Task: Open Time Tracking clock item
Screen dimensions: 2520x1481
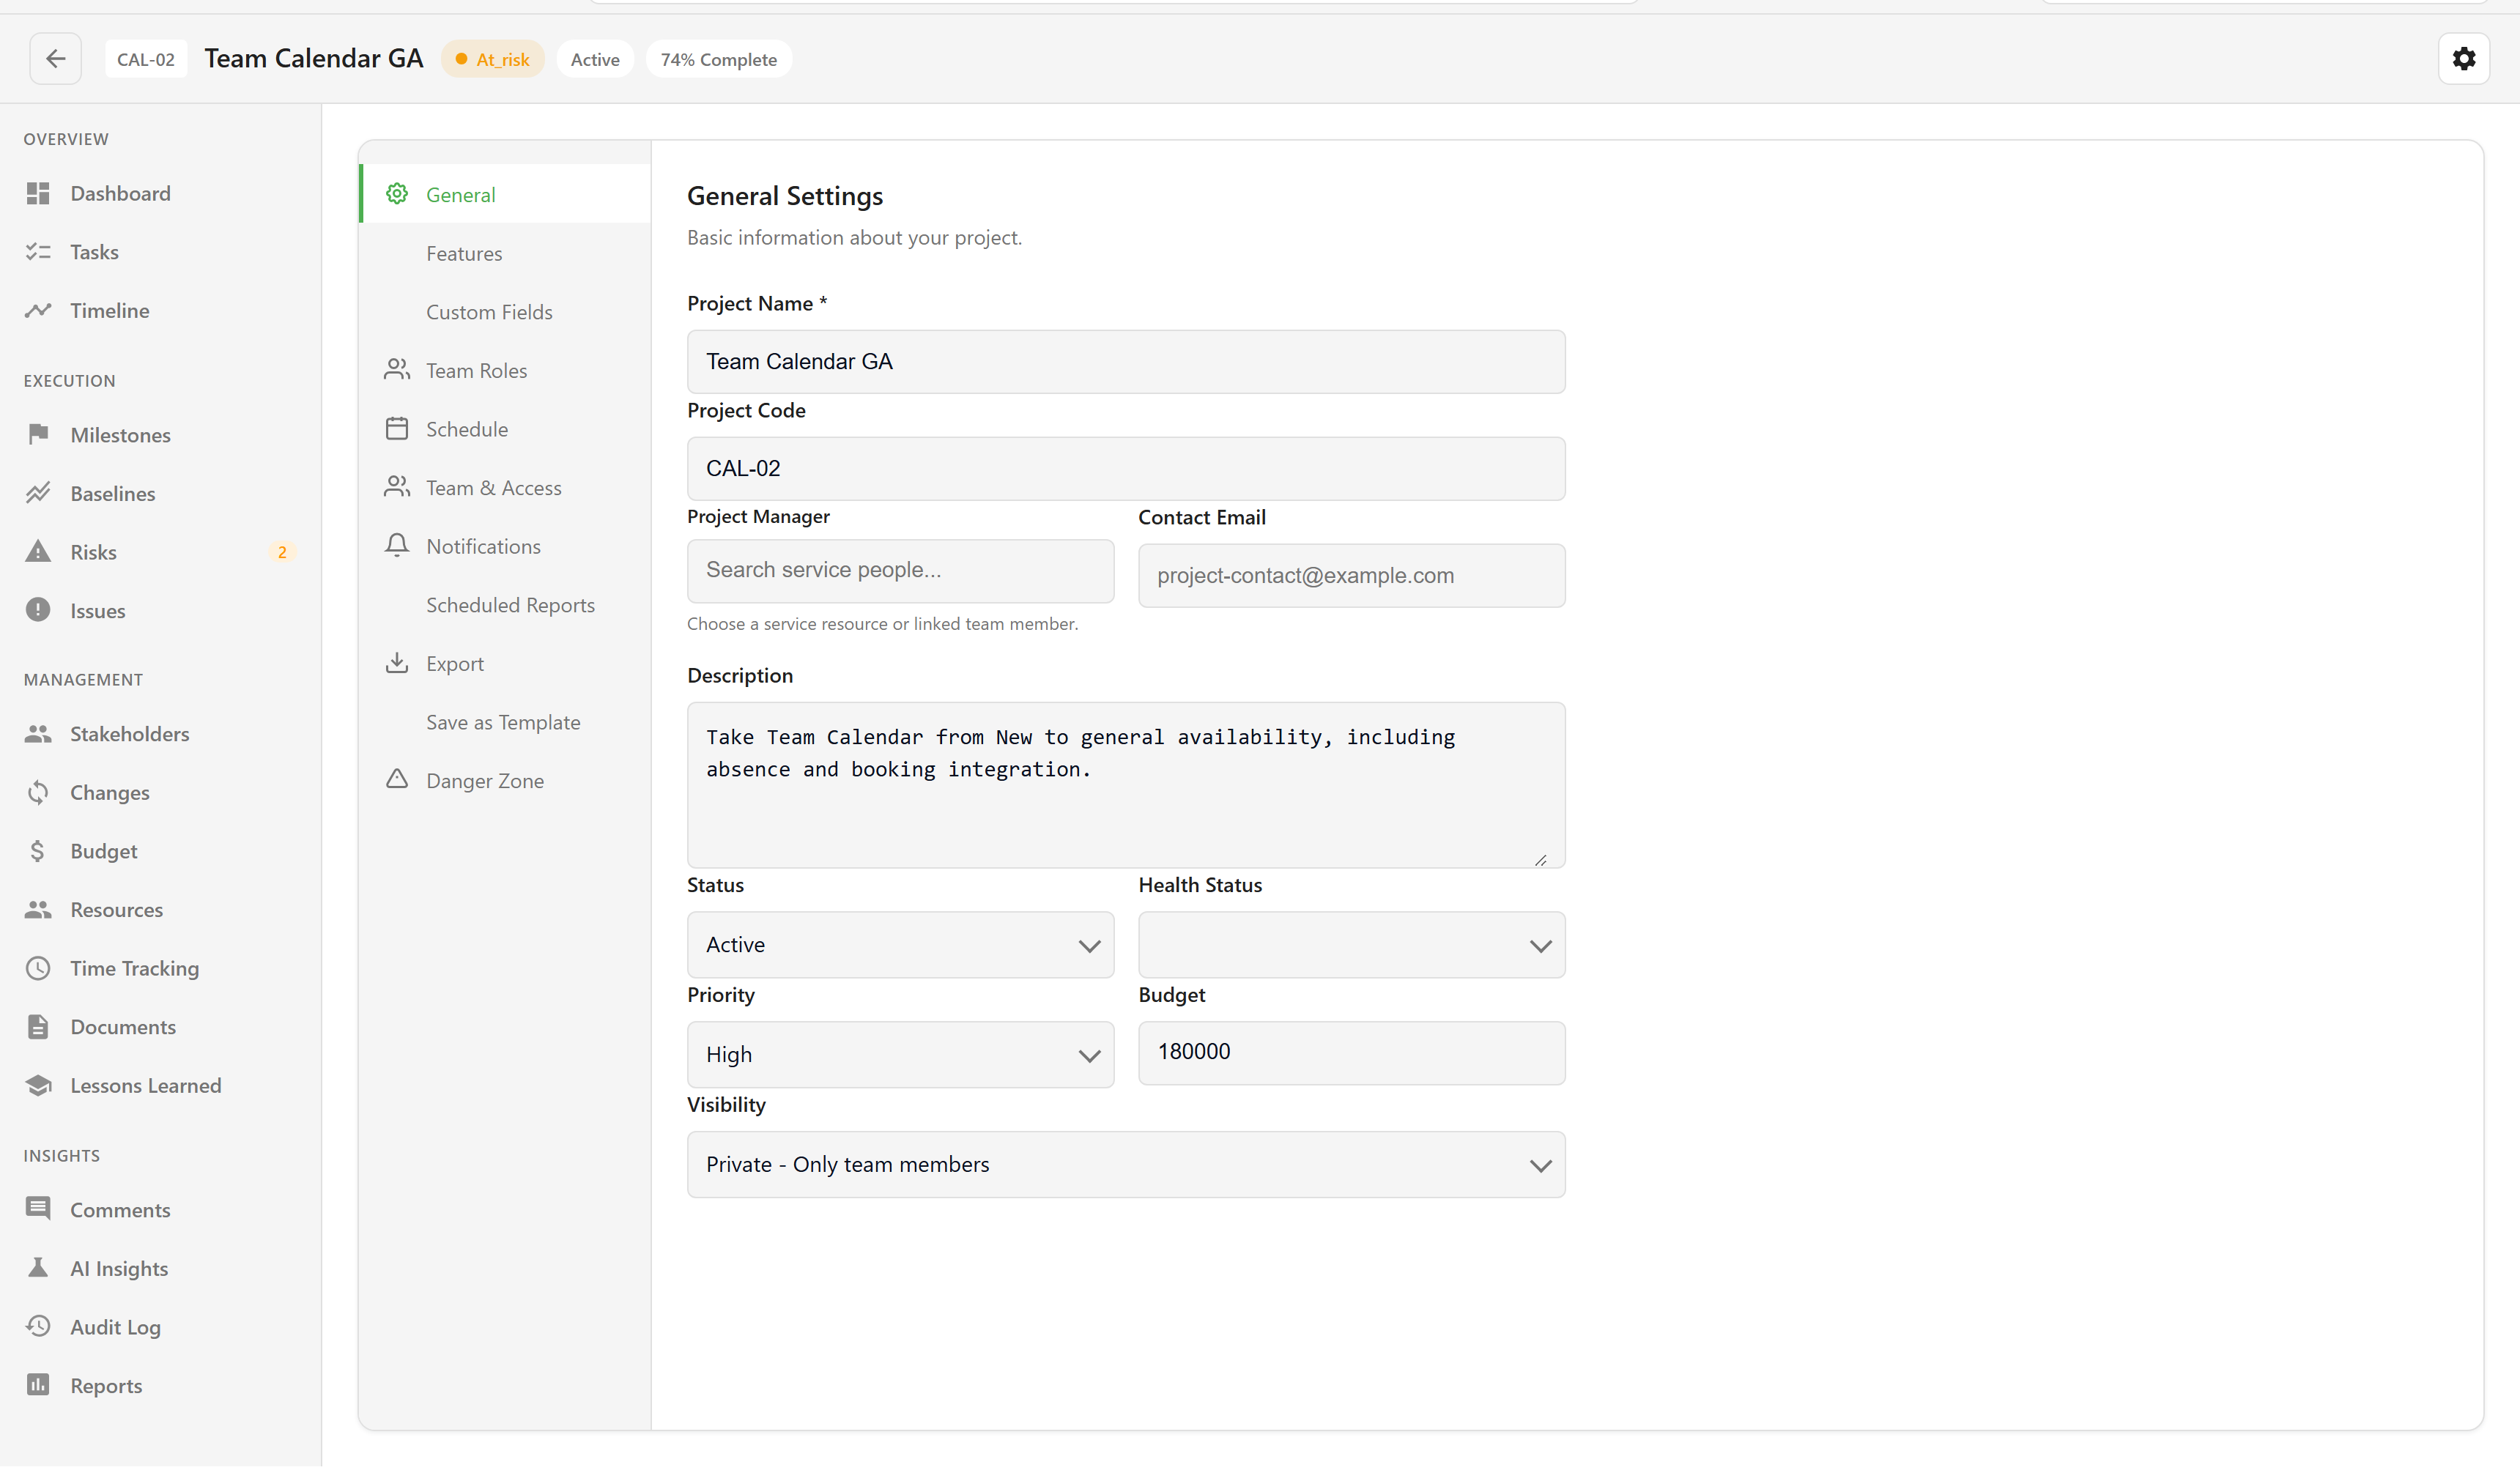Action: click(160, 969)
